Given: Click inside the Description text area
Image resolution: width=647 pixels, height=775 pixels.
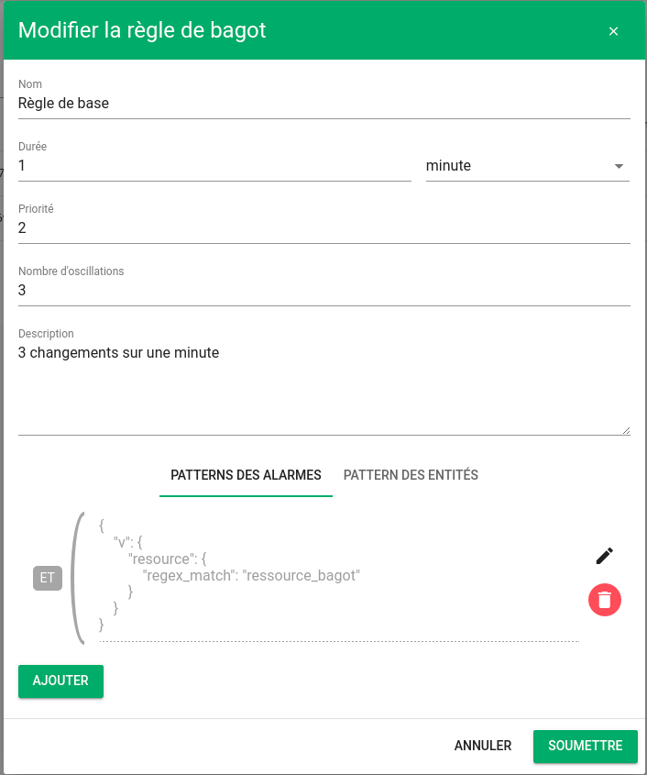Looking at the screenshot, I should [x=324, y=389].
